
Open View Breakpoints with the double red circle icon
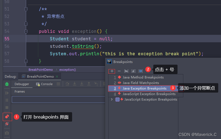[x=7, y=117]
